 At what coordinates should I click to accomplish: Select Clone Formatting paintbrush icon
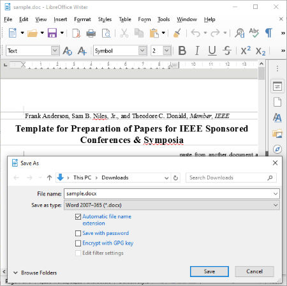point(177,33)
